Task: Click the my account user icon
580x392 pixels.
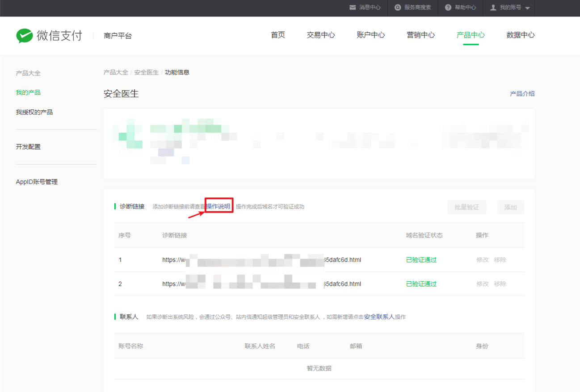Action: (x=493, y=8)
